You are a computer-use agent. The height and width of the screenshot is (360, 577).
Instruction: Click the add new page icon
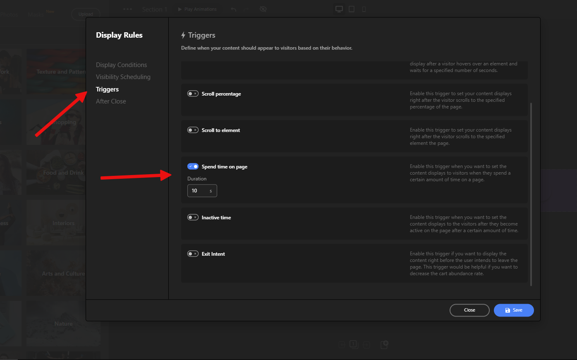click(384, 345)
